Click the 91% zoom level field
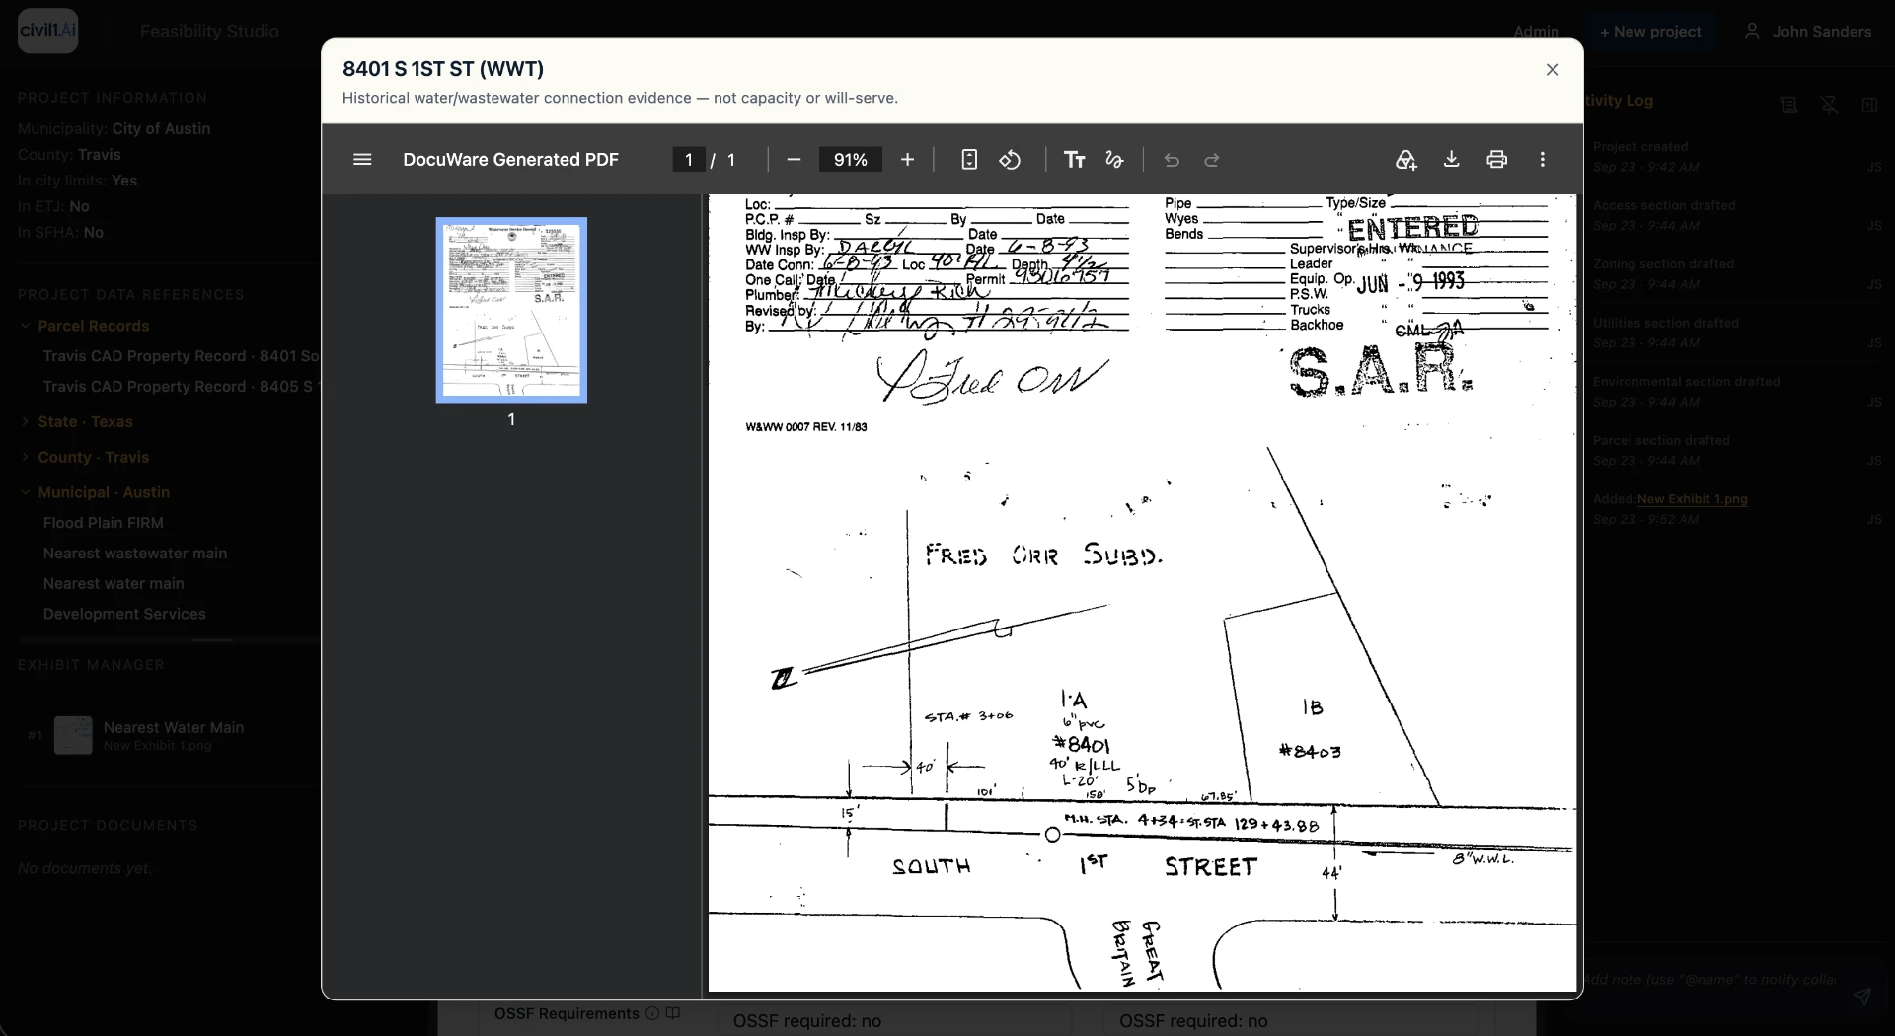 [850, 160]
